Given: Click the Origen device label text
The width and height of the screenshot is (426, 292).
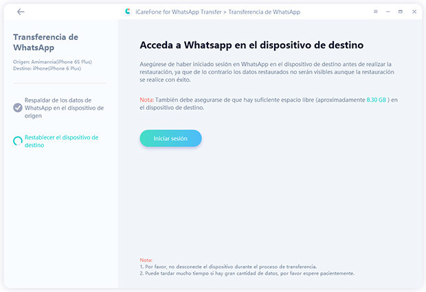Looking at the screenshot, I should tap(52, 62).
